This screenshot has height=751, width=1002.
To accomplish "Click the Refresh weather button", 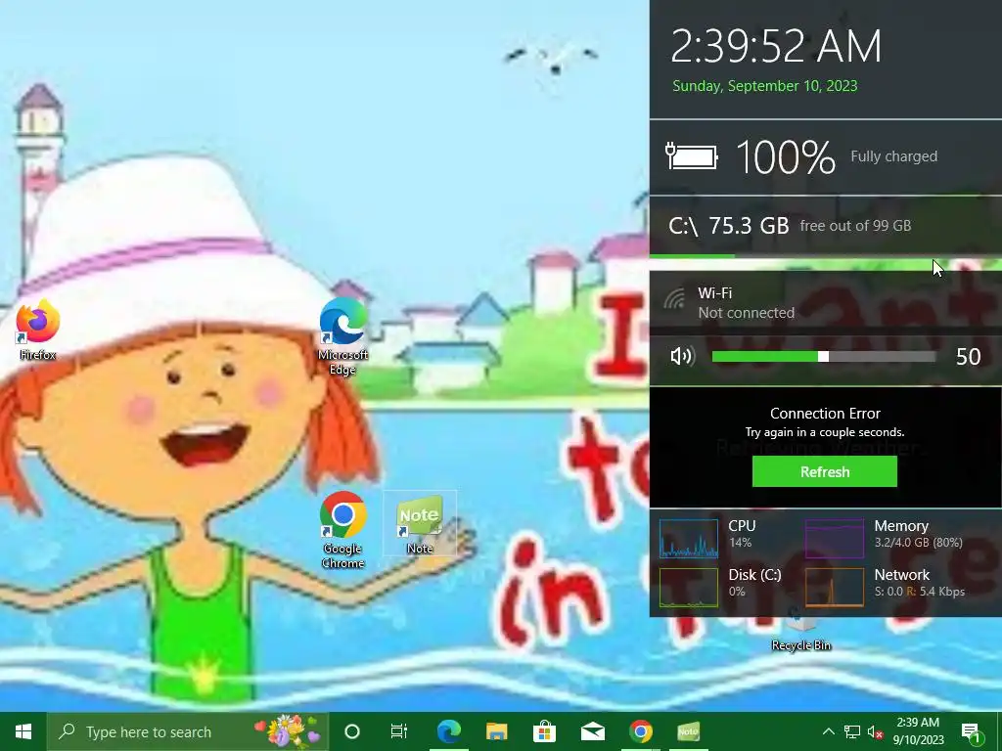I will pyautogui.click(x=824, y=472).
